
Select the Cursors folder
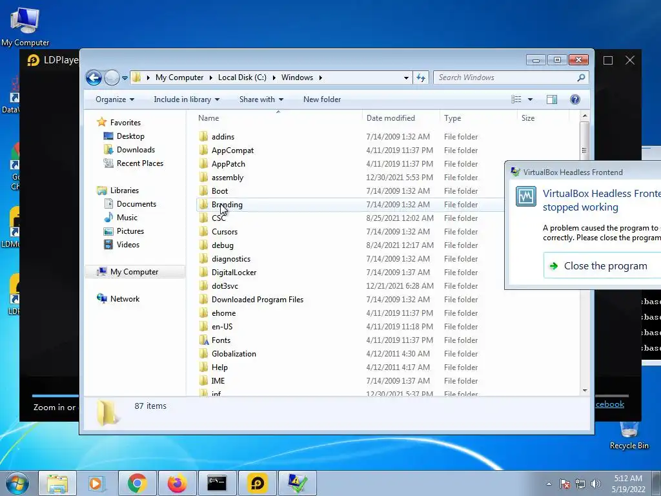click(x=225, y=232)
